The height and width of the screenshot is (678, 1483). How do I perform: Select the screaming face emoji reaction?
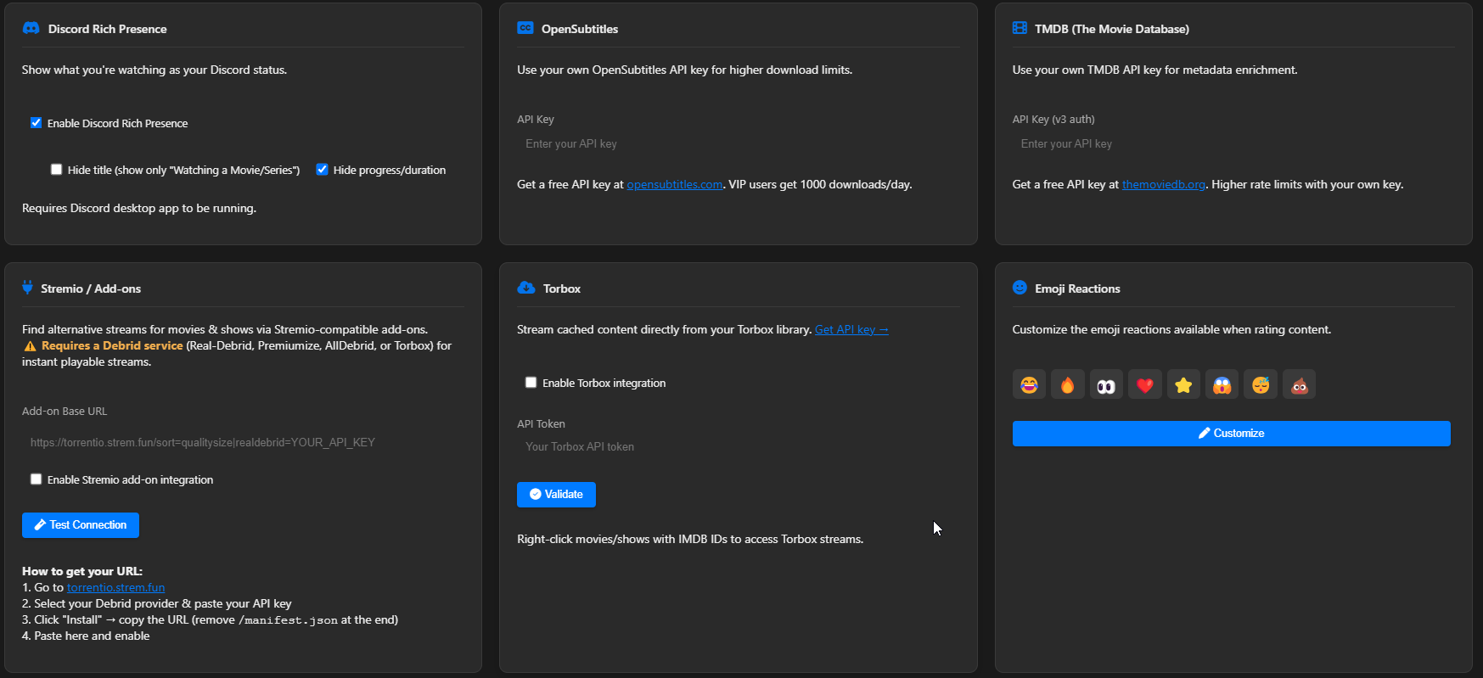(1222, 384)
